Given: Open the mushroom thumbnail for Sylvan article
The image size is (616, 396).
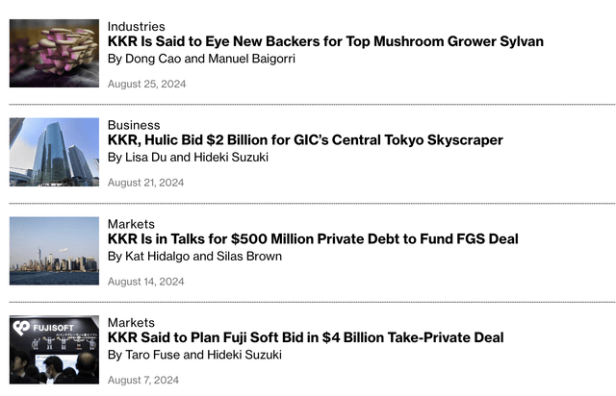Looking at the screenshot, I should tap(54, 54).
